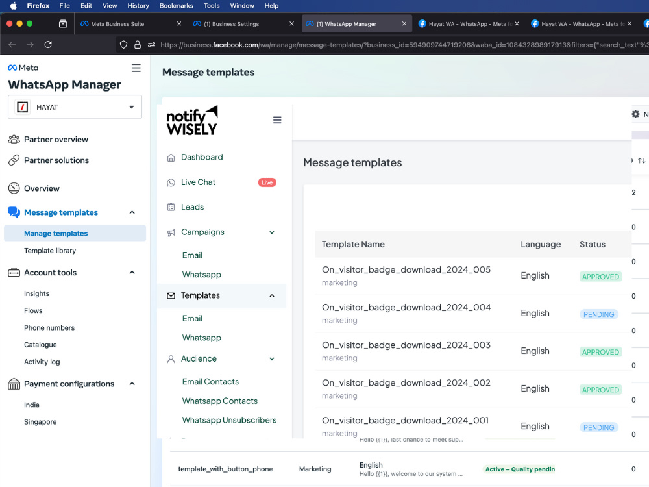Viewport: 649px width, 487px height.
Task: Click the Live Chat WhatsApp icon
Action: pos(171,182)
